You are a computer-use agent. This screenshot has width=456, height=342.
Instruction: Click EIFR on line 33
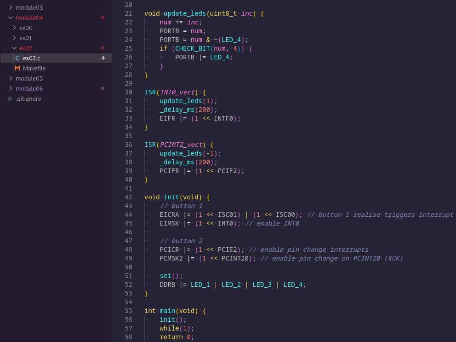pos(167,118)
